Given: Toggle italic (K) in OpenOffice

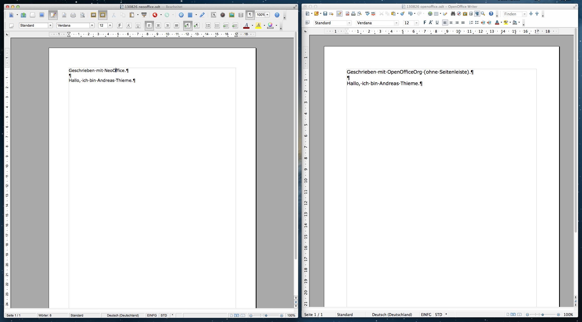Looking at the screenshot, I should (x=431, y=23).
